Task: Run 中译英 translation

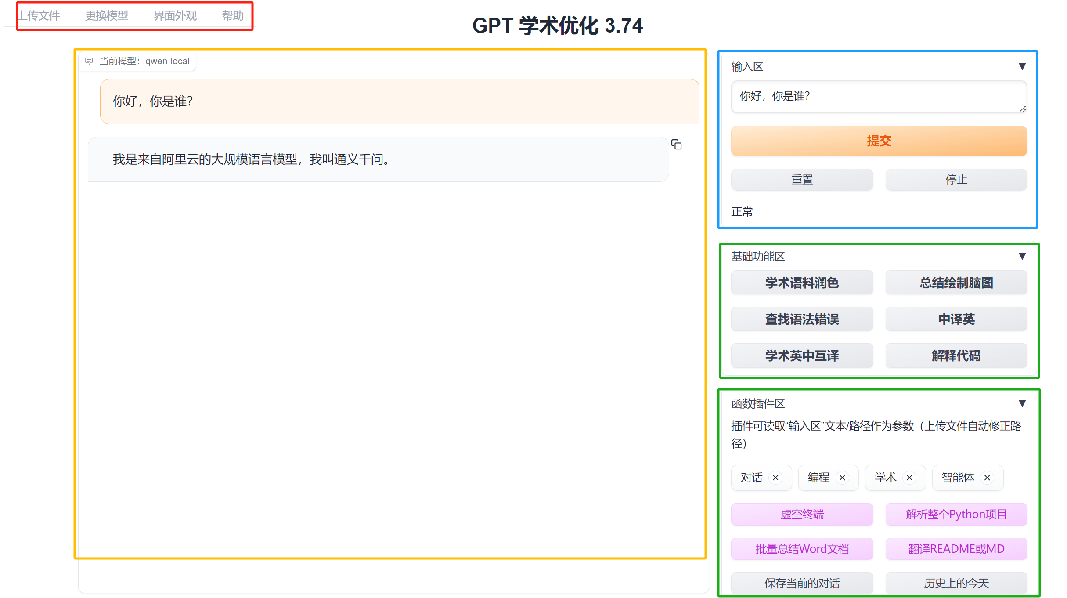Action: 956,319
